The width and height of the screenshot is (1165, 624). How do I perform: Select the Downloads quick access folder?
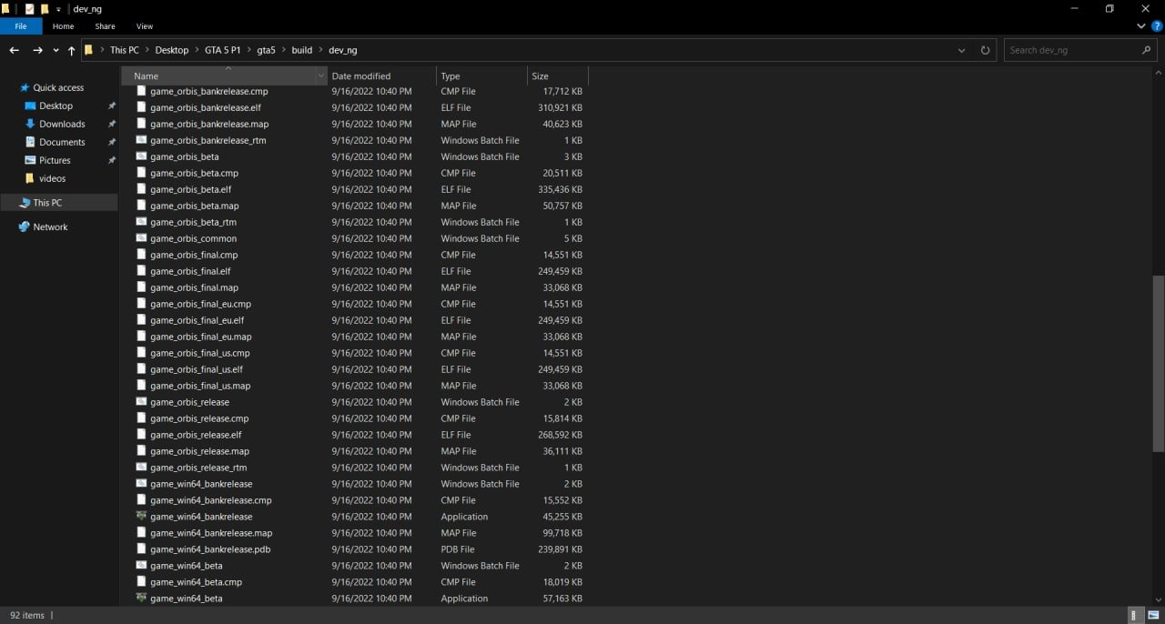(62, 124)
